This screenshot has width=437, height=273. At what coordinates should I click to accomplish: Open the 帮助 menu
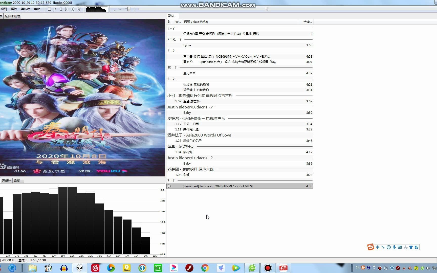(x=37, y=9)
